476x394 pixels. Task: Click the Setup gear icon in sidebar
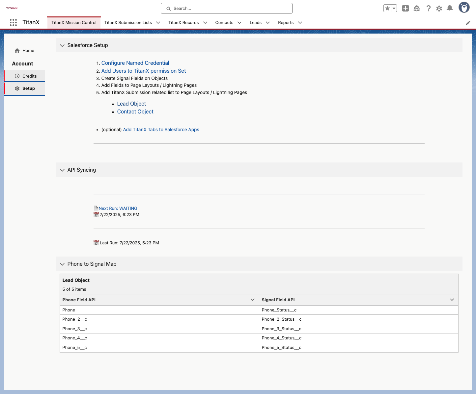point(17,88)
